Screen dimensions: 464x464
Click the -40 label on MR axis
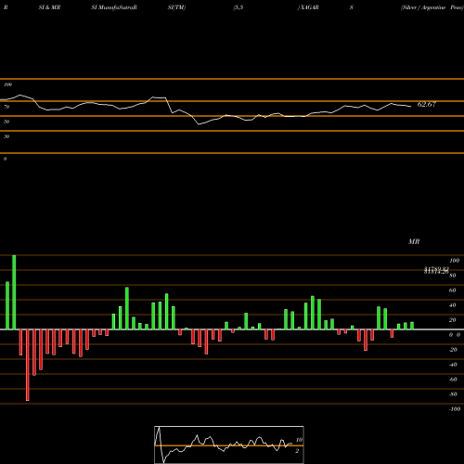pyautogui.click(x=453, y=365)
